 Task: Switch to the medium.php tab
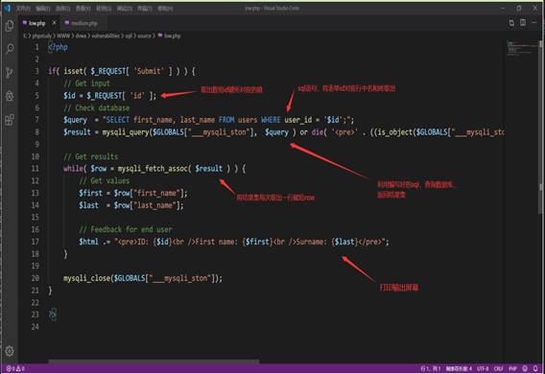pos(84,23)
